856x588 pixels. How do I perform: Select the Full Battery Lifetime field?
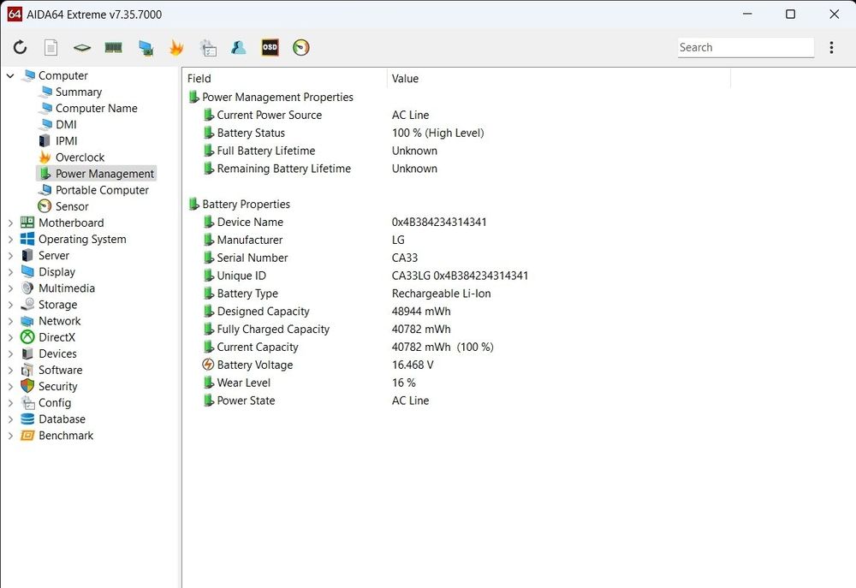266,151
